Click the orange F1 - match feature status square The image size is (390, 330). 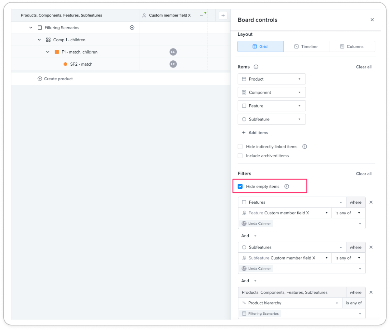click(57, 52)
